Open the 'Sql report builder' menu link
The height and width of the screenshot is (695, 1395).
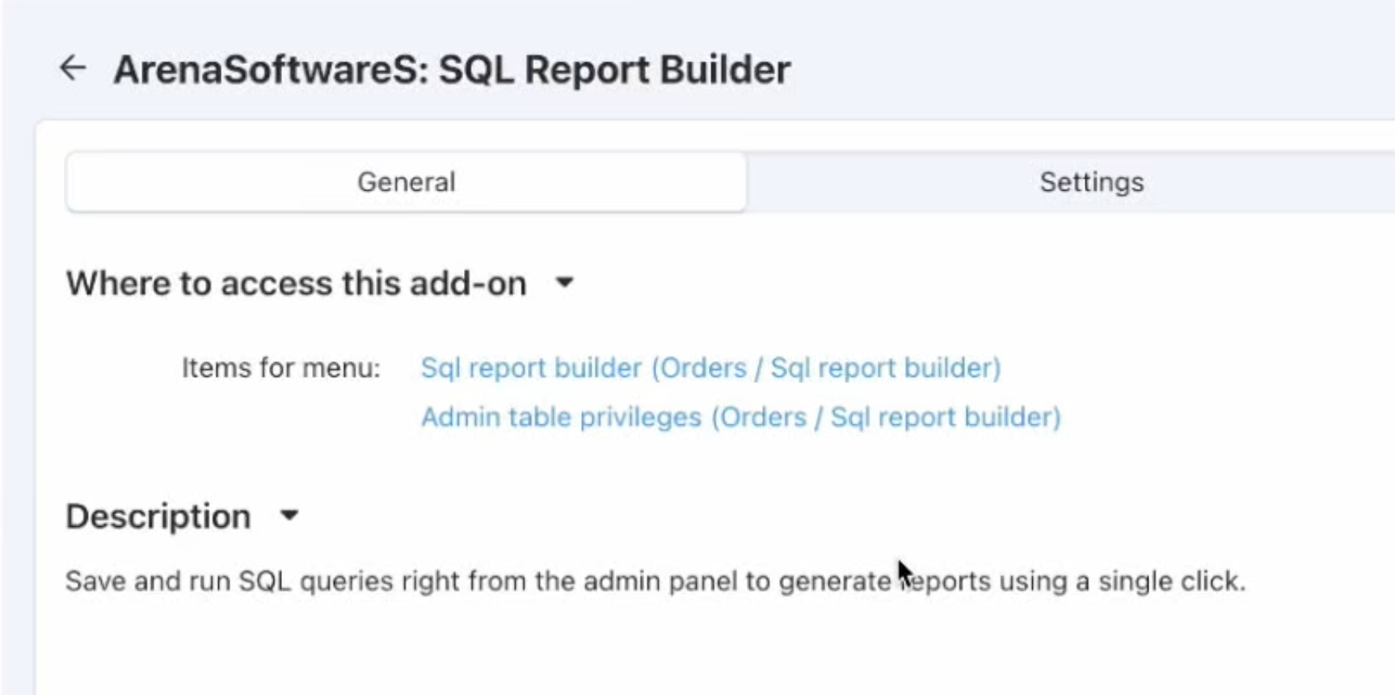(x=710, y=369)
